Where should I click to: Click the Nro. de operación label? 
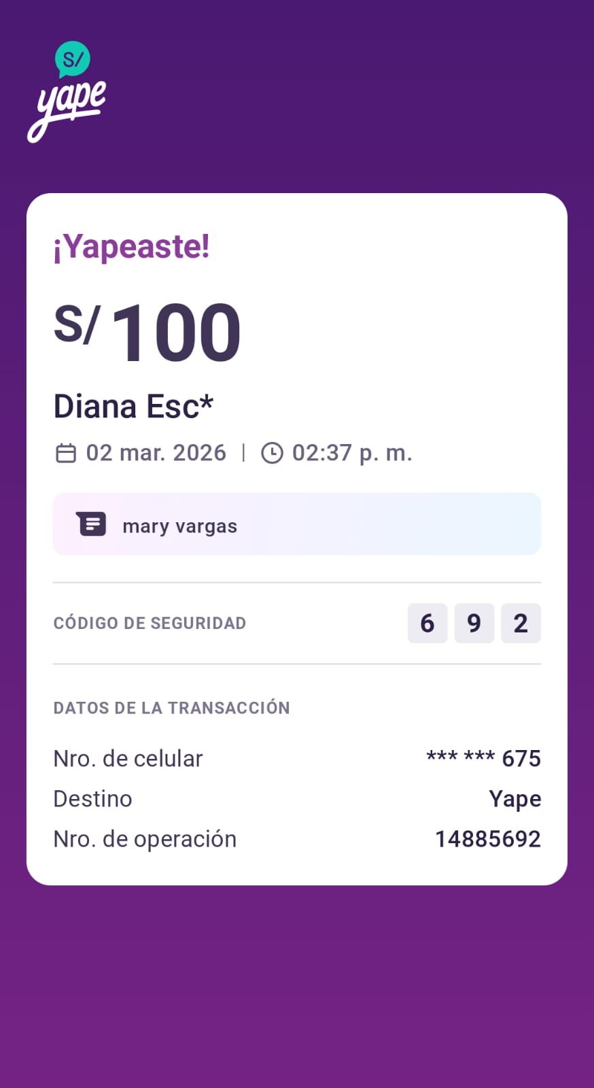click(145, 839)
